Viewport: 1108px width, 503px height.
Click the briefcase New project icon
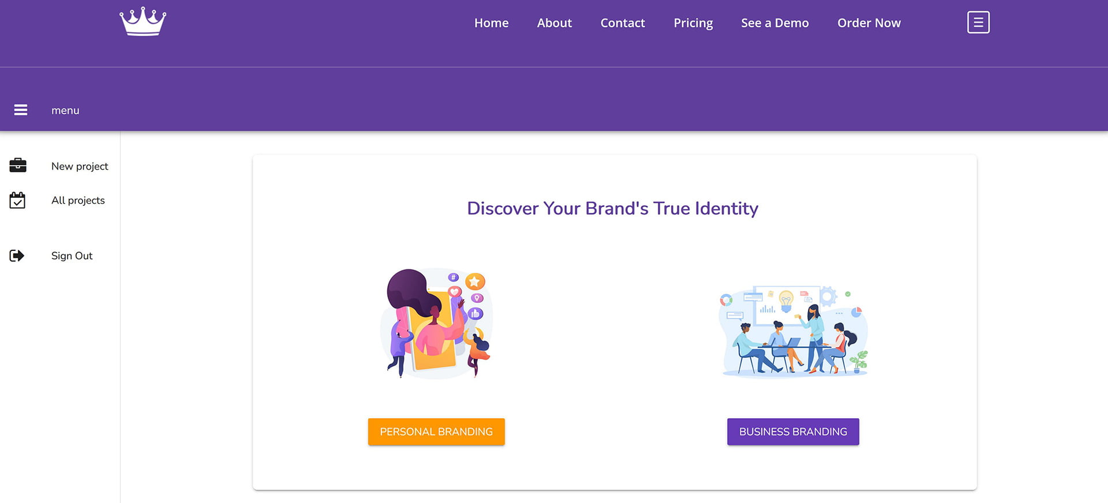click(18, 166)
